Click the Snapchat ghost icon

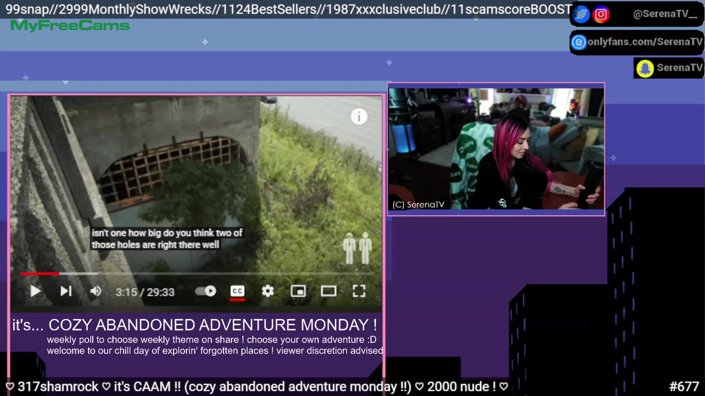pyautogui.click(x=645, y=69)
